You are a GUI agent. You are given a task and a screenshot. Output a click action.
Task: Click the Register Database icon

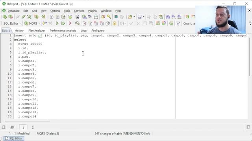(5, 17)
